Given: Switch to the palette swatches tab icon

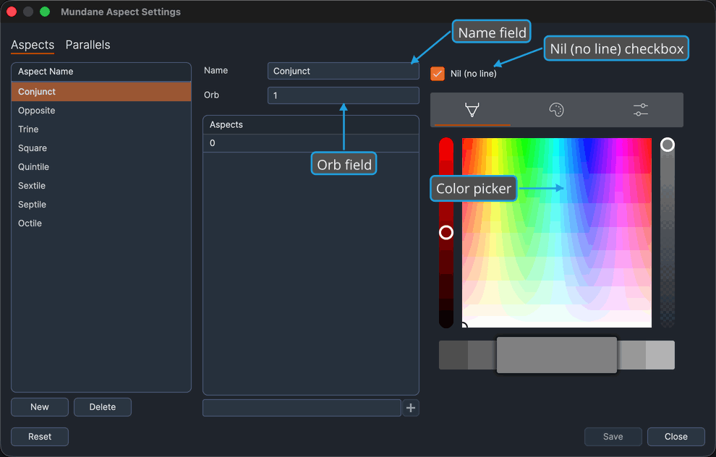Looking at the screenshot, I should coord(556,110).
